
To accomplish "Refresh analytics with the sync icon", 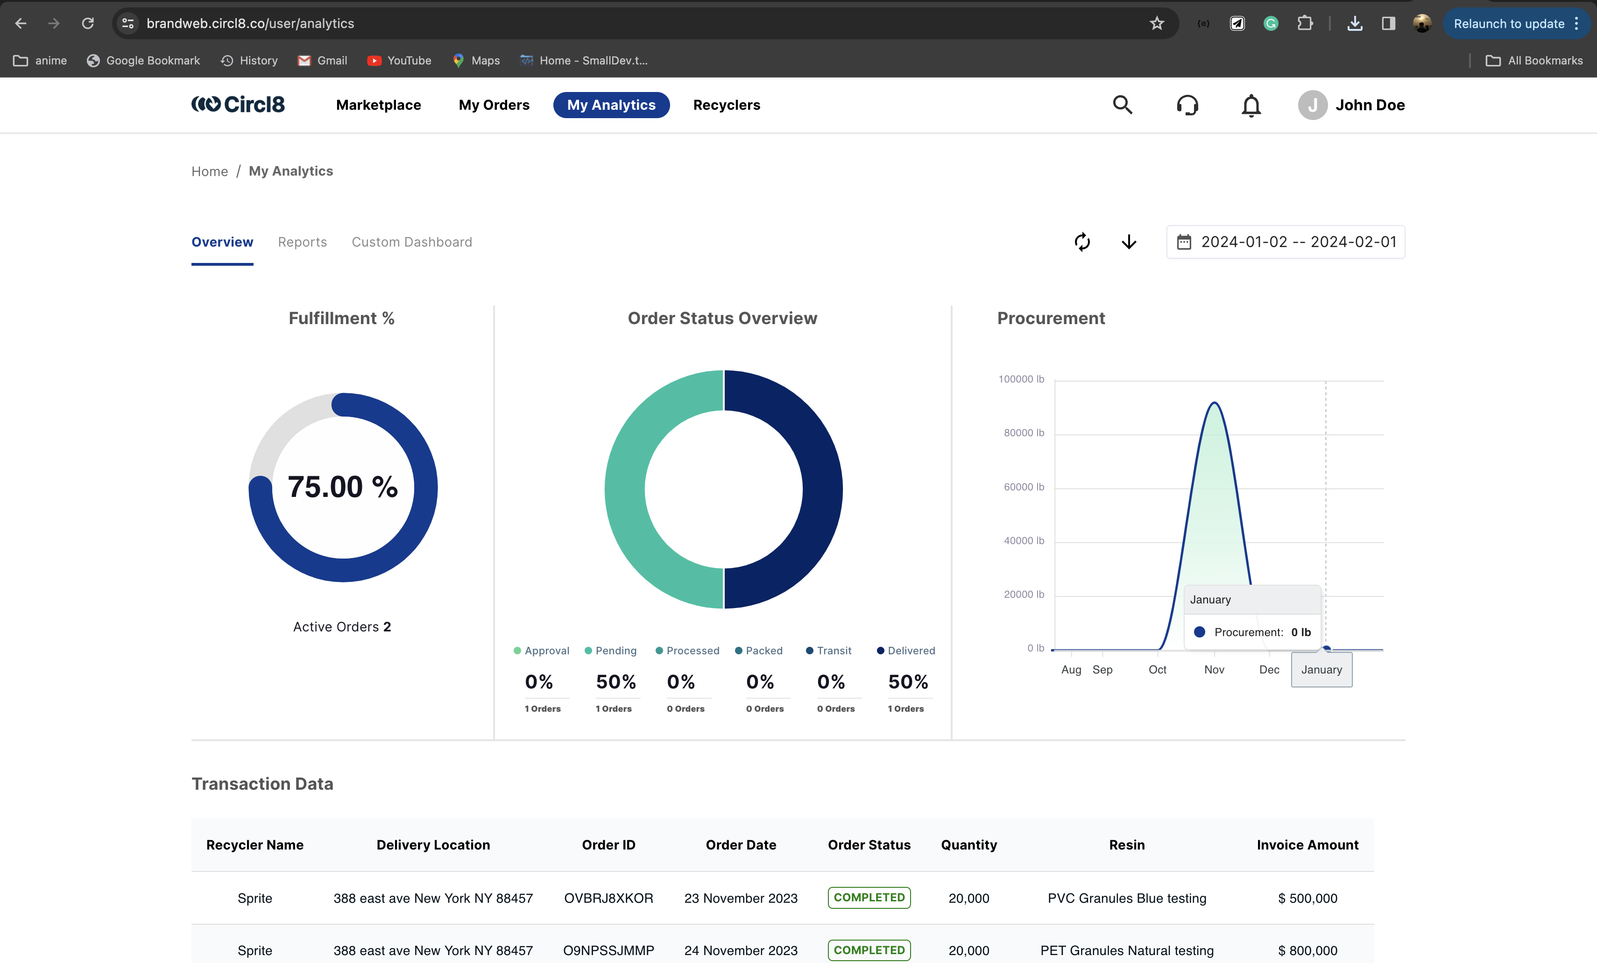I will [x=1082, y=242].
